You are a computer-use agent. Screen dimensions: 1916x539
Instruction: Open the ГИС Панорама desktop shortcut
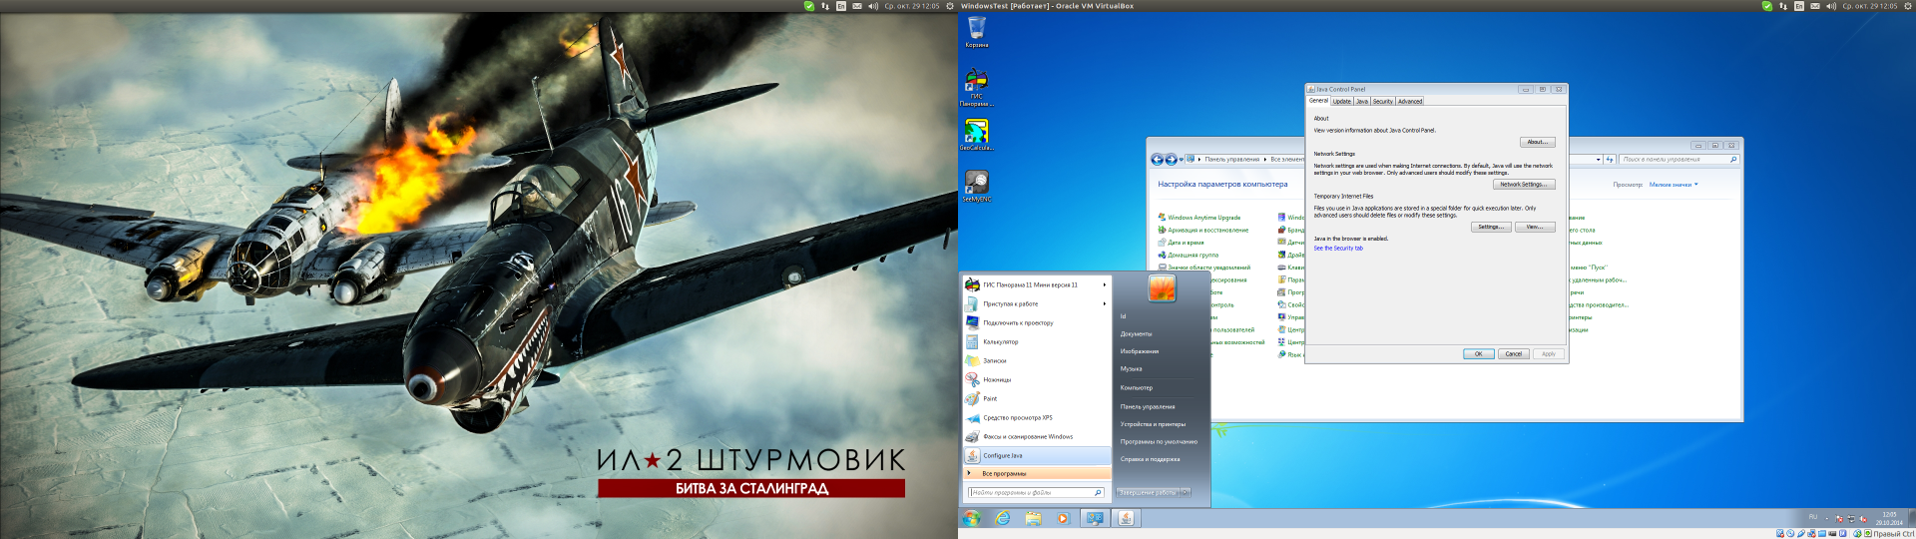(x=976, y=88)
